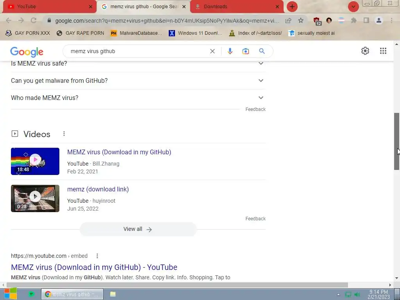Viewport: 400px width, 300px height.
Task: Switch to the Downloads tab
Action: pyautogui.click(x=237, y=7)
